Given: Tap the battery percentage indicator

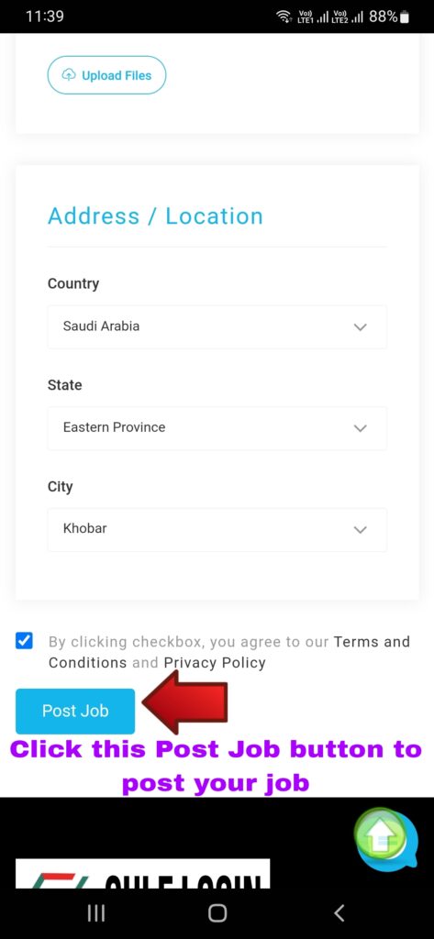Looking at the screenshot, I should click(x=389, y=17).
